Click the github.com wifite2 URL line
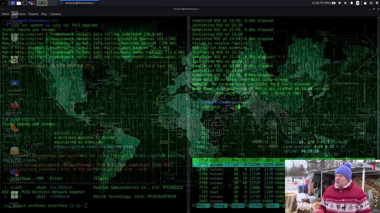The width and height of the screenshot is (380, 213). pos(93,147)
